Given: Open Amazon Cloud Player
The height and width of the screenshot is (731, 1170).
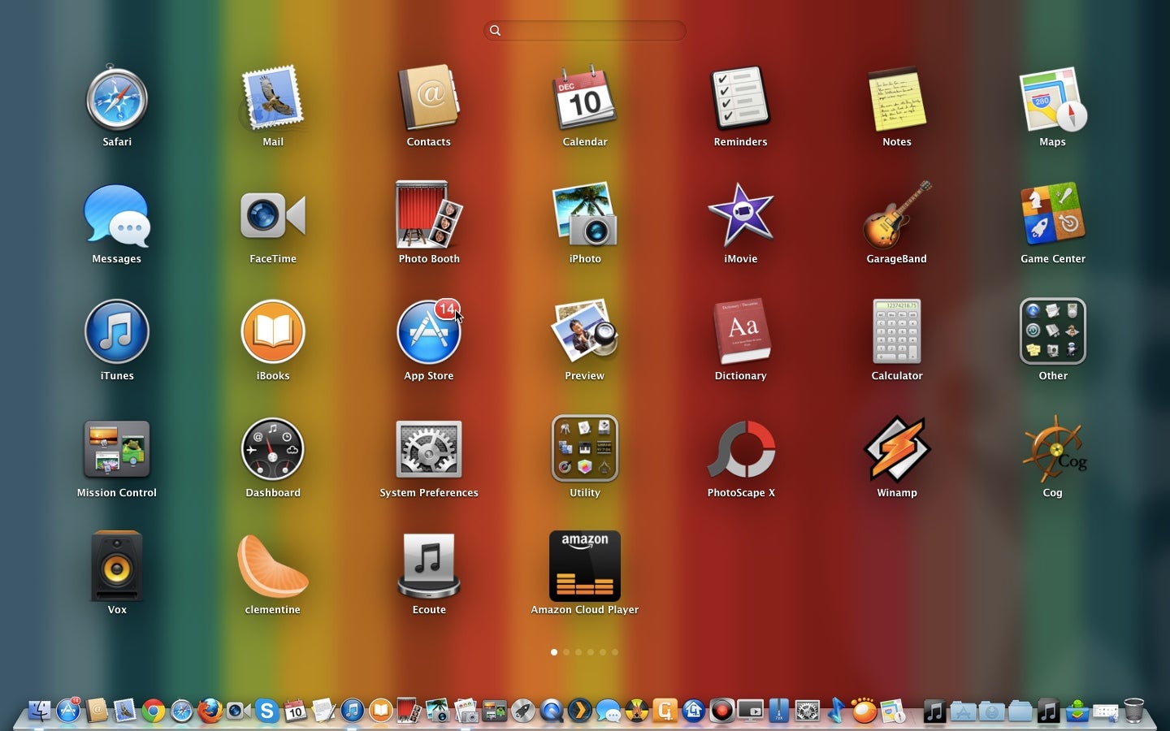Looking at the screenshot, I should tap(584, 567).
